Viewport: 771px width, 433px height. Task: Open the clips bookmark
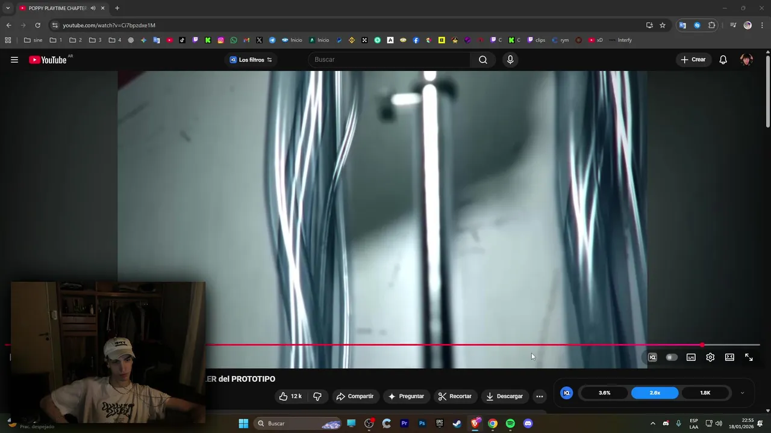tap(536, 40)
